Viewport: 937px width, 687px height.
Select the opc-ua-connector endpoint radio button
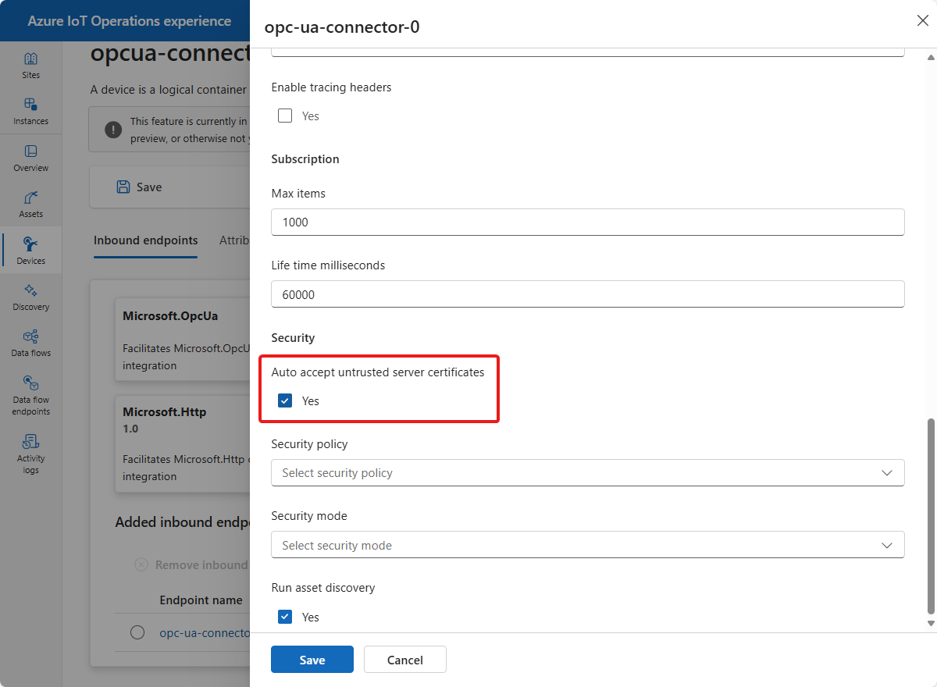(137, 632)
